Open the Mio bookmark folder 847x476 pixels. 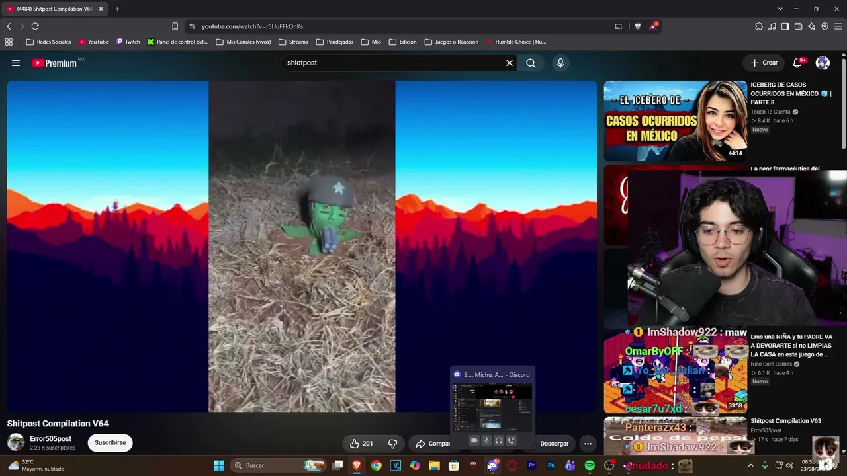(x=371, y=42)
